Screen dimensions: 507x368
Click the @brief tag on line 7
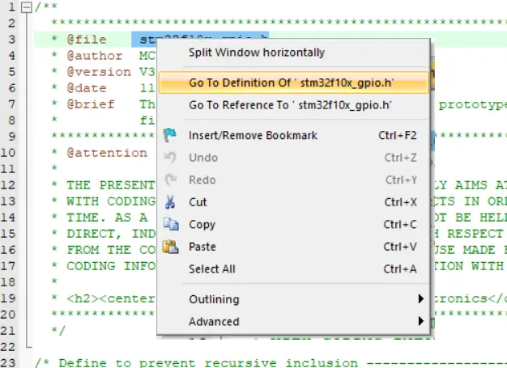tap(90, 104)
